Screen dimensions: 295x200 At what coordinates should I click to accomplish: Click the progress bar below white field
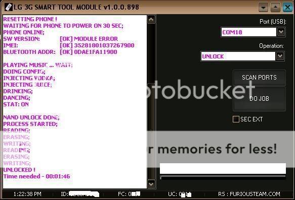coord(223,177)
